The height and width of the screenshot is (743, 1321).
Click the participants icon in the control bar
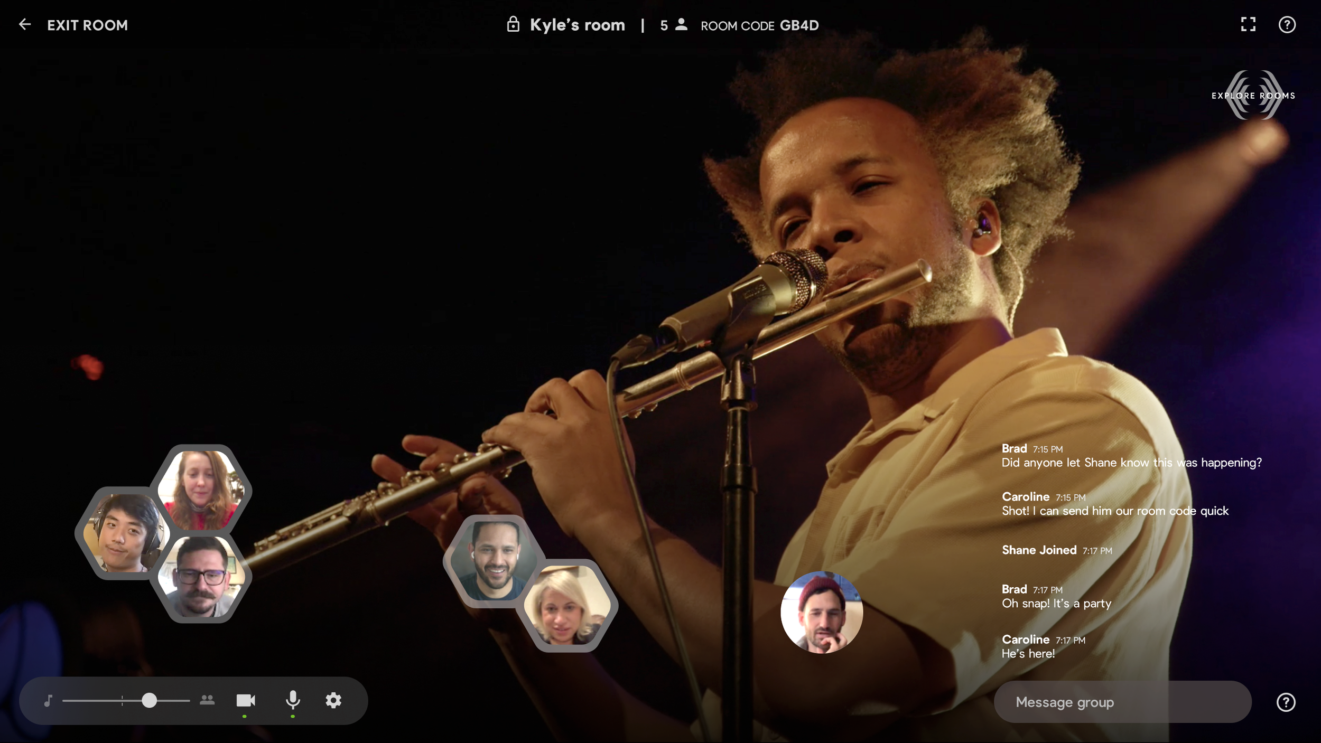tap(207, 701)
